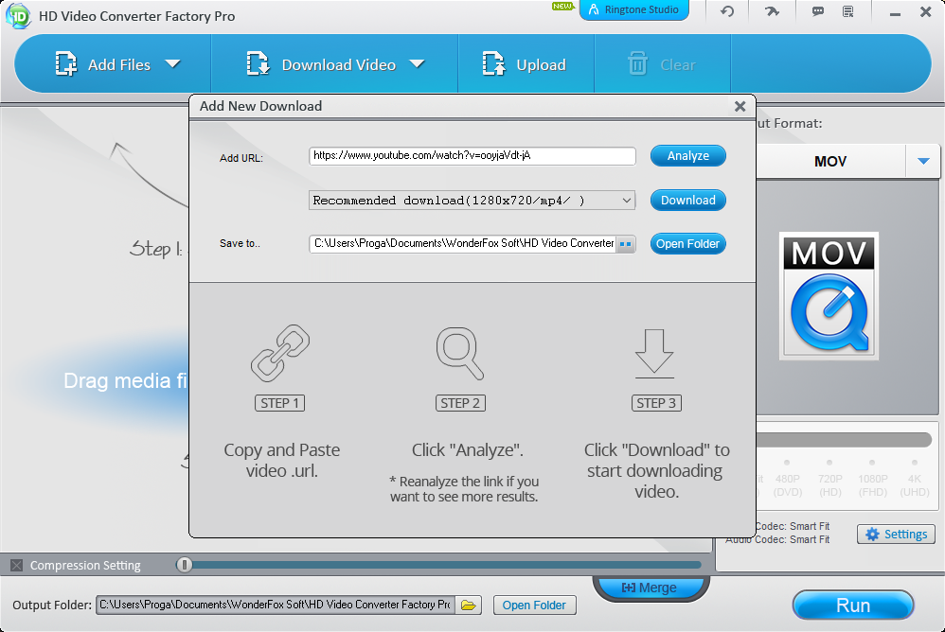Screen dimensions: 945x632
Task: Click the Download button in the dialog
Action: tap(687, 201)
